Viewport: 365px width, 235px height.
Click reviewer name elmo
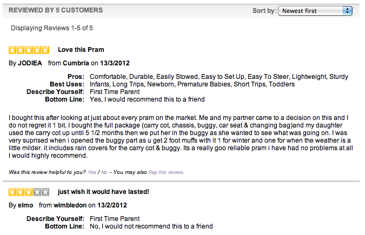point(25,205)
